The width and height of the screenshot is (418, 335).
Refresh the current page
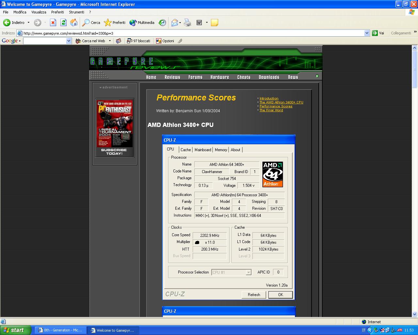(x=63, y=23)
